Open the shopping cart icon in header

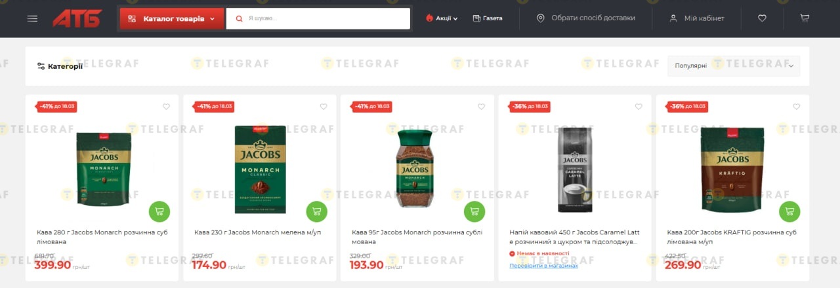coord(805,18)
